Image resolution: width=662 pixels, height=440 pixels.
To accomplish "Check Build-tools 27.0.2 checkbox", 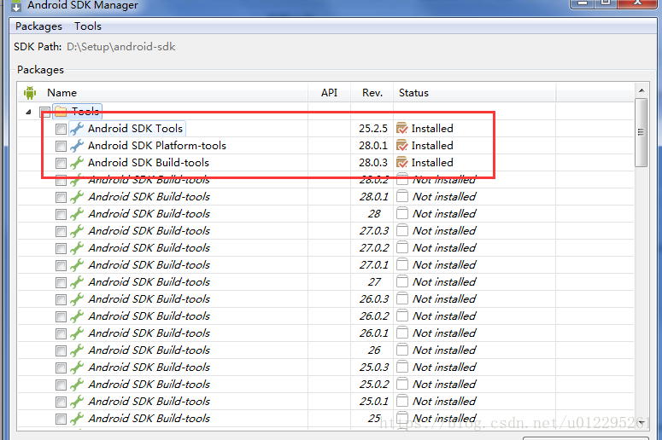I will [62, 248].
